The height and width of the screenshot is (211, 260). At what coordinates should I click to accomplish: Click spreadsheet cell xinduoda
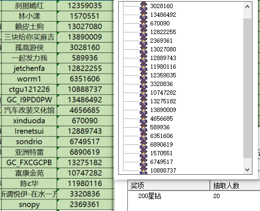[29, 121]
